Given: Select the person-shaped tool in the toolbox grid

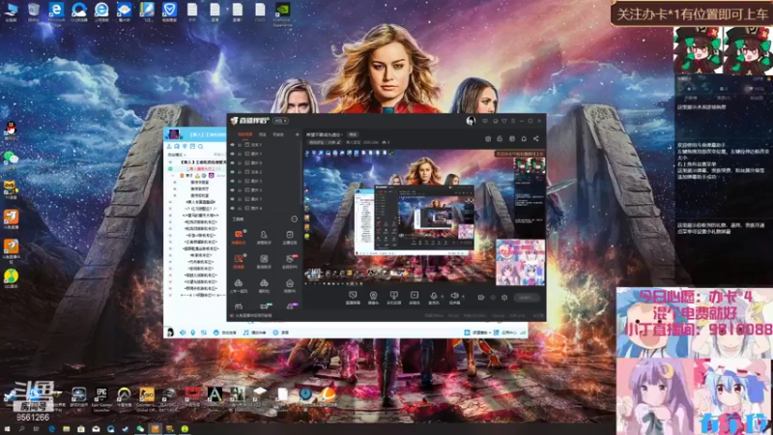Looking at the screenshot, I should (264, 236).
